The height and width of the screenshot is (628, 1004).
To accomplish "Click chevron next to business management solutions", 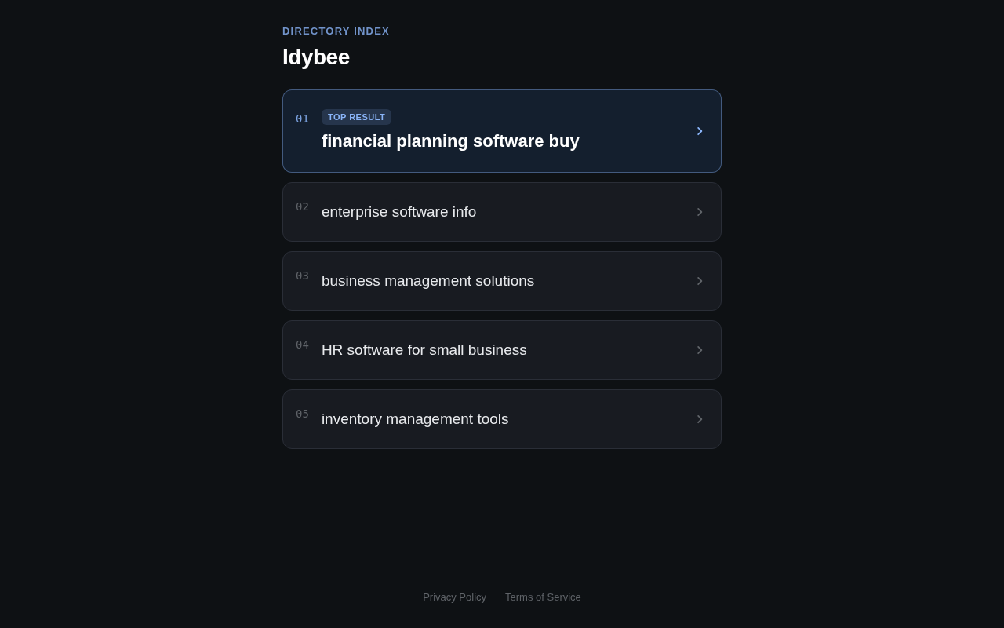I will pos(700,281).
